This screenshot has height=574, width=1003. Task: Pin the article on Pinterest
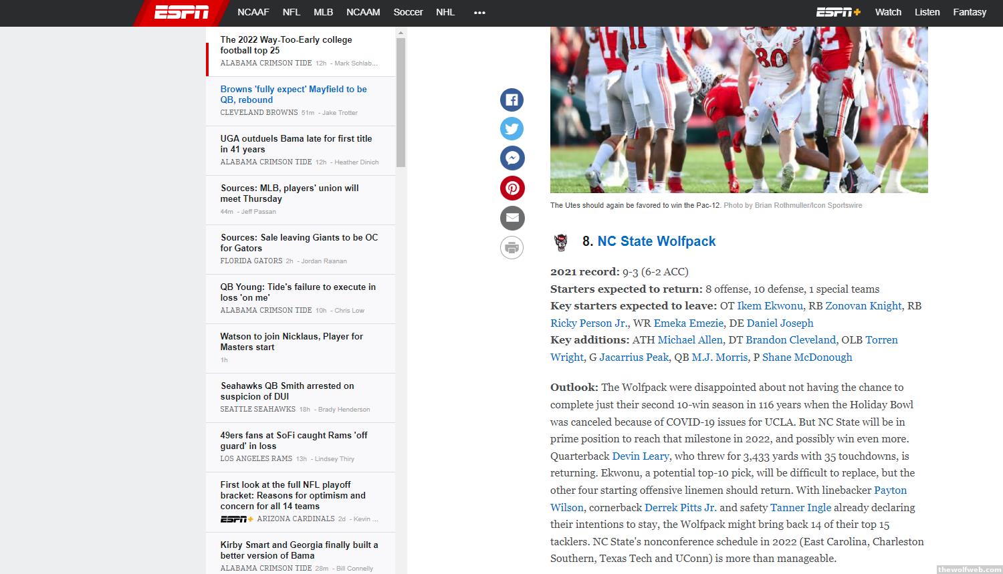pos(512,188)
